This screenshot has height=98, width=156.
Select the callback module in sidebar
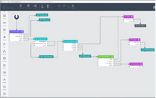(4, 81)
